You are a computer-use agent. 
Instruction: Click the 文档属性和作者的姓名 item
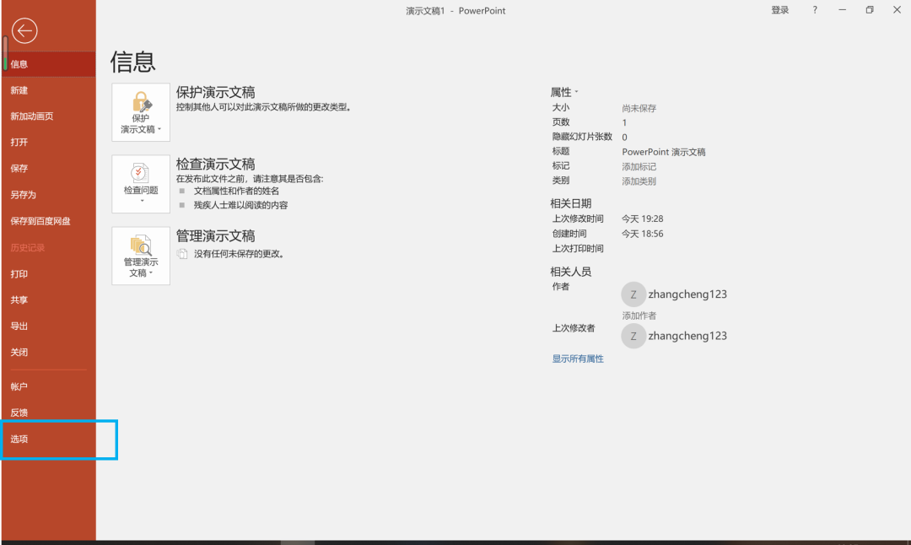pos(236,191)
